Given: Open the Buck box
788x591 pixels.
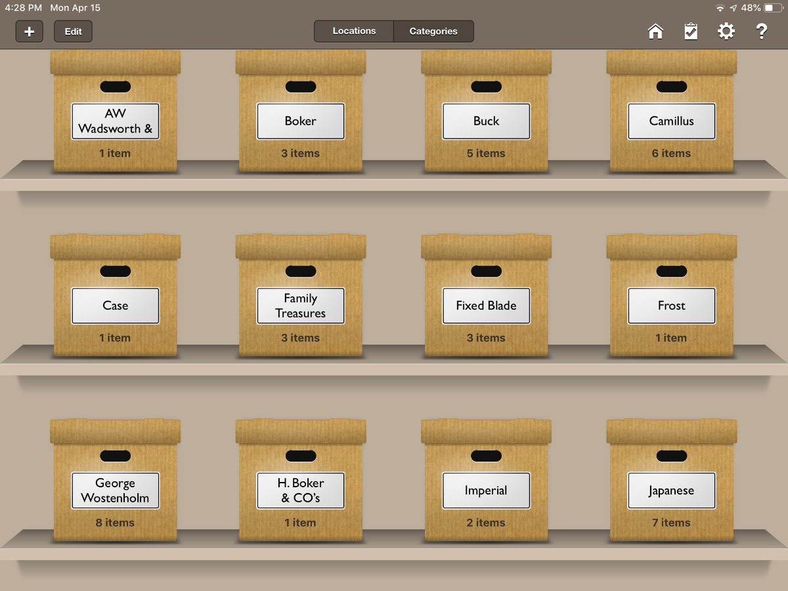Looking at the screenshot, I should (487, 112).
